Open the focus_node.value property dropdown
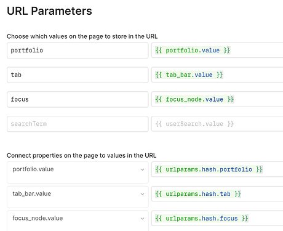The image size is (283, 231). [78, 221]
